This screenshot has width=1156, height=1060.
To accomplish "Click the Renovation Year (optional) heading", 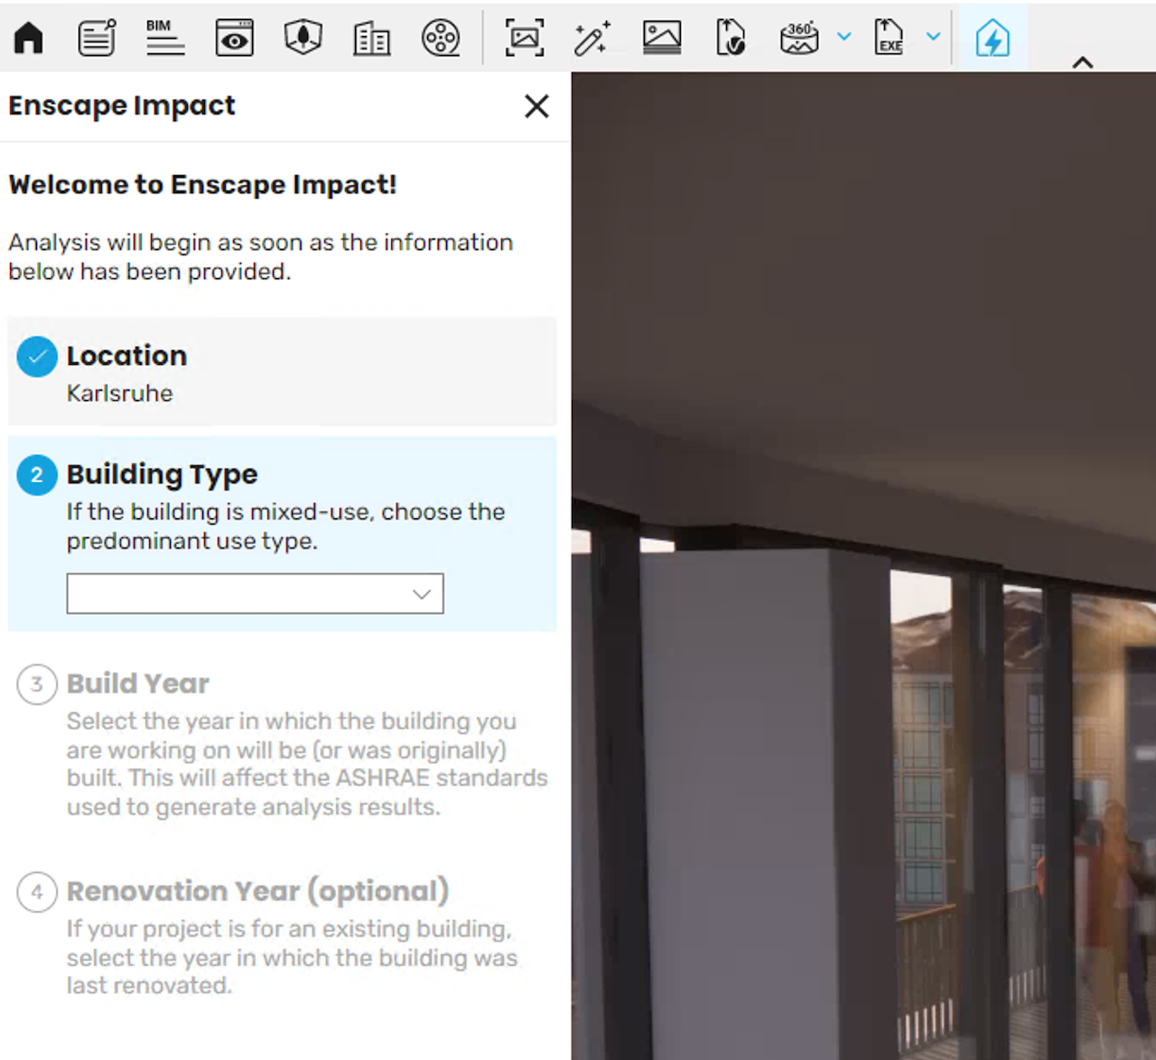I will pos(257,891).
